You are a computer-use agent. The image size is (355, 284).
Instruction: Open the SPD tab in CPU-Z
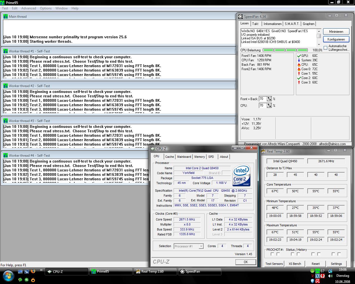211,157
